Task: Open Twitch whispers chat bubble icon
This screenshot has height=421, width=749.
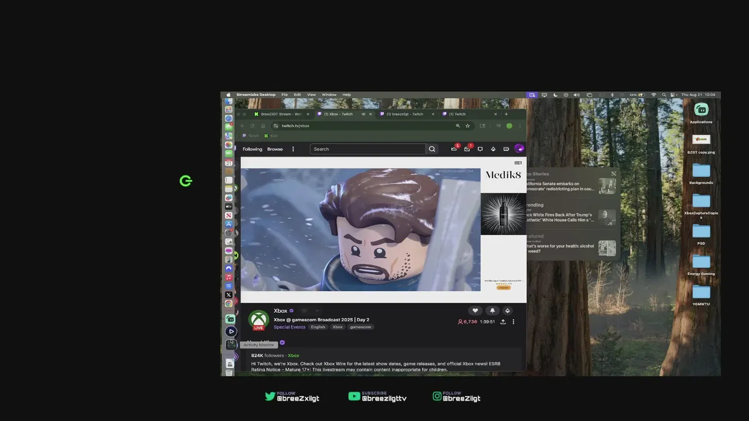Action: (480, 149)
